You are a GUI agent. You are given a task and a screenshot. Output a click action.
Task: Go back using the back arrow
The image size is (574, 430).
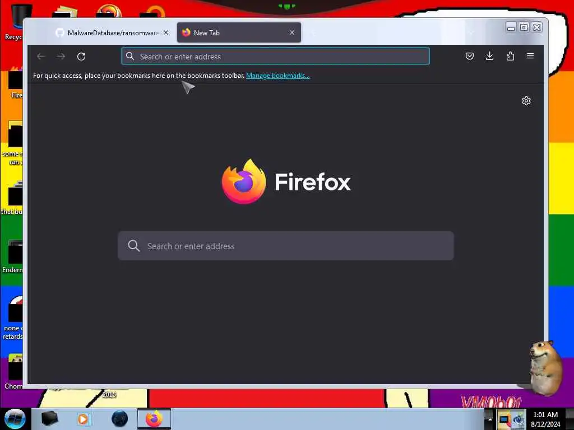pyautogui.click(x=41, y=57)
